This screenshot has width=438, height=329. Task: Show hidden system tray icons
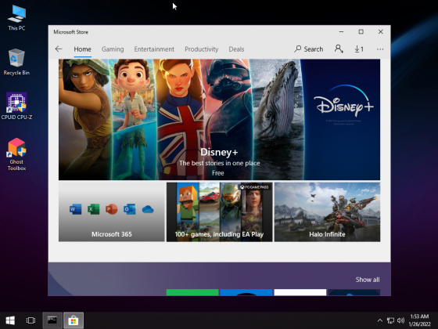[x=380, y=320]
